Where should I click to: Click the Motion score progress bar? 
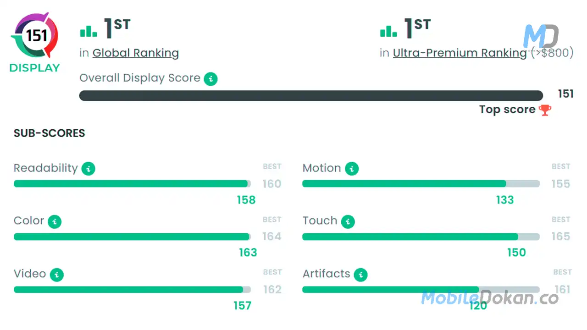(421, 184)
